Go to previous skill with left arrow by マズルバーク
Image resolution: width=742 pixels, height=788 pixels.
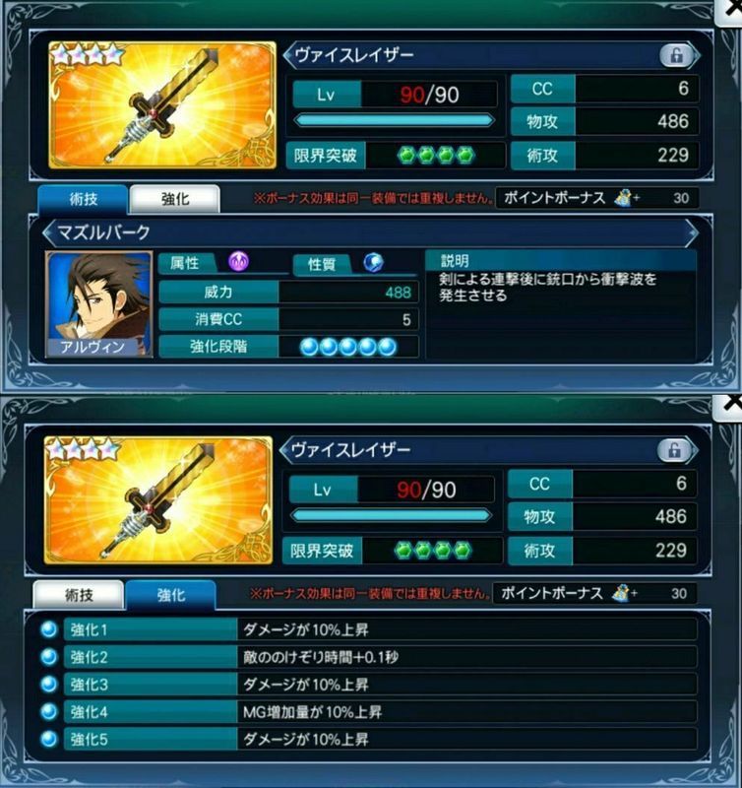click(49, 232)
